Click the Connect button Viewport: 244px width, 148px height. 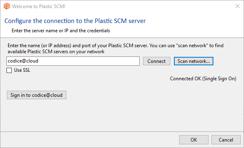[157, 61]
